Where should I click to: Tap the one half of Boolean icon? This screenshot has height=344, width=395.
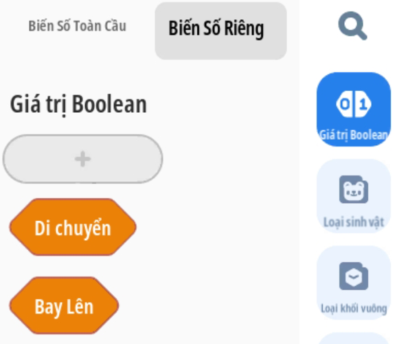[x=363, y=104]
